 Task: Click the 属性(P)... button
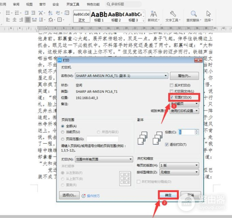(x=184, y=76)
